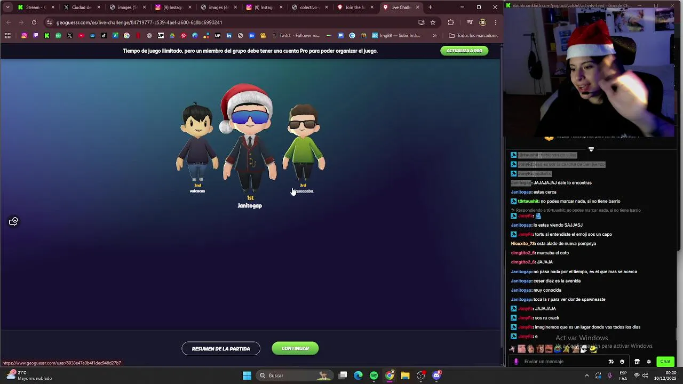Open a new browser tab
The image size is (683, 384).
(x=431, y=7)
